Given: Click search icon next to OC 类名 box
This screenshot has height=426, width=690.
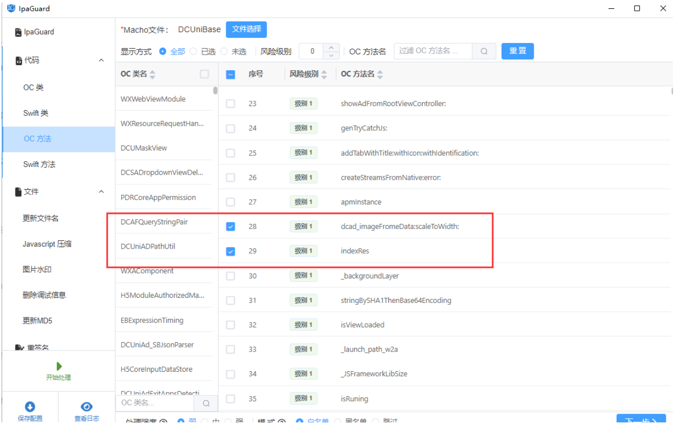Looking at the screenshot, I should pyautogui.click(x=206, y=403).
